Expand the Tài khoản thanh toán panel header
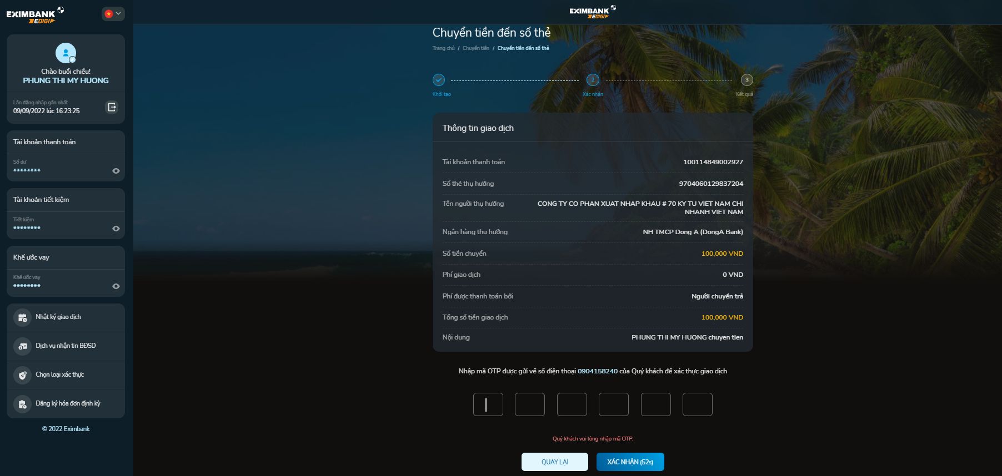The width and height of the screenshot is (1002, 476). pyautogui.click(x=66, y=142)
